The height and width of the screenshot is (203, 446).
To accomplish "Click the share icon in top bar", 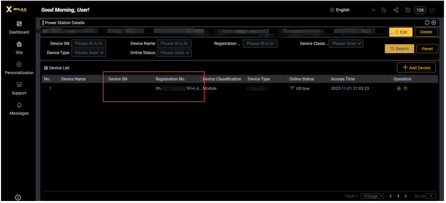I will pos(396,10).
